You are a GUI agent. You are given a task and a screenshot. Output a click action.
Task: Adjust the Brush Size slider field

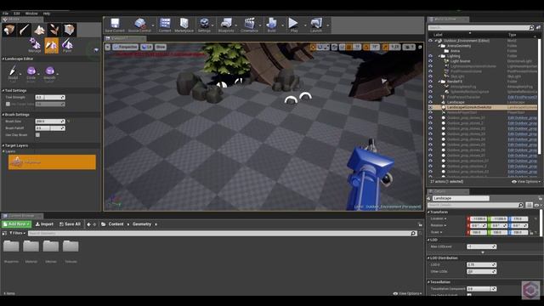[x=50, y=122]
